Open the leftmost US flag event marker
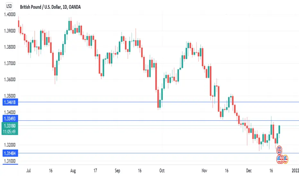 (279, 159)
